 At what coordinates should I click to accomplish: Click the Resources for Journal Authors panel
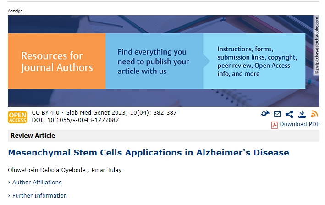pyautogui.click(x=57, y=61)
